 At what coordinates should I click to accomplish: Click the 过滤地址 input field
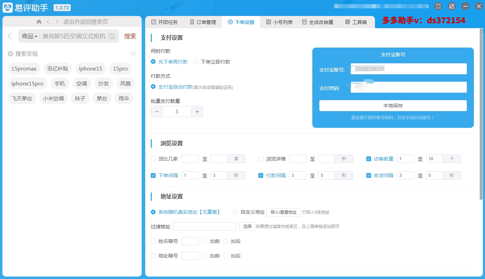click(204, 227)
